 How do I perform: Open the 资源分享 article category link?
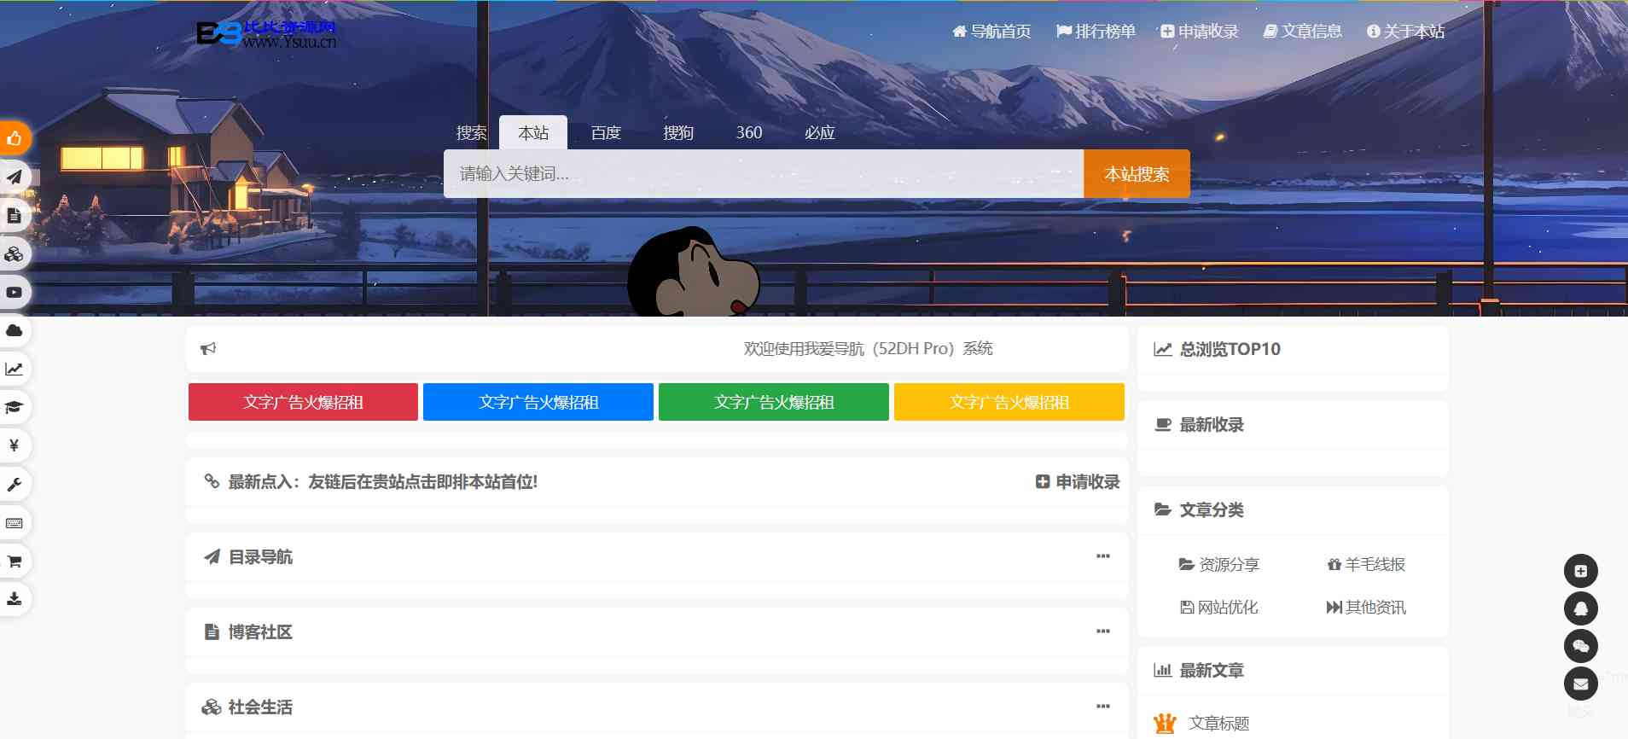(x=1219, y=565)
